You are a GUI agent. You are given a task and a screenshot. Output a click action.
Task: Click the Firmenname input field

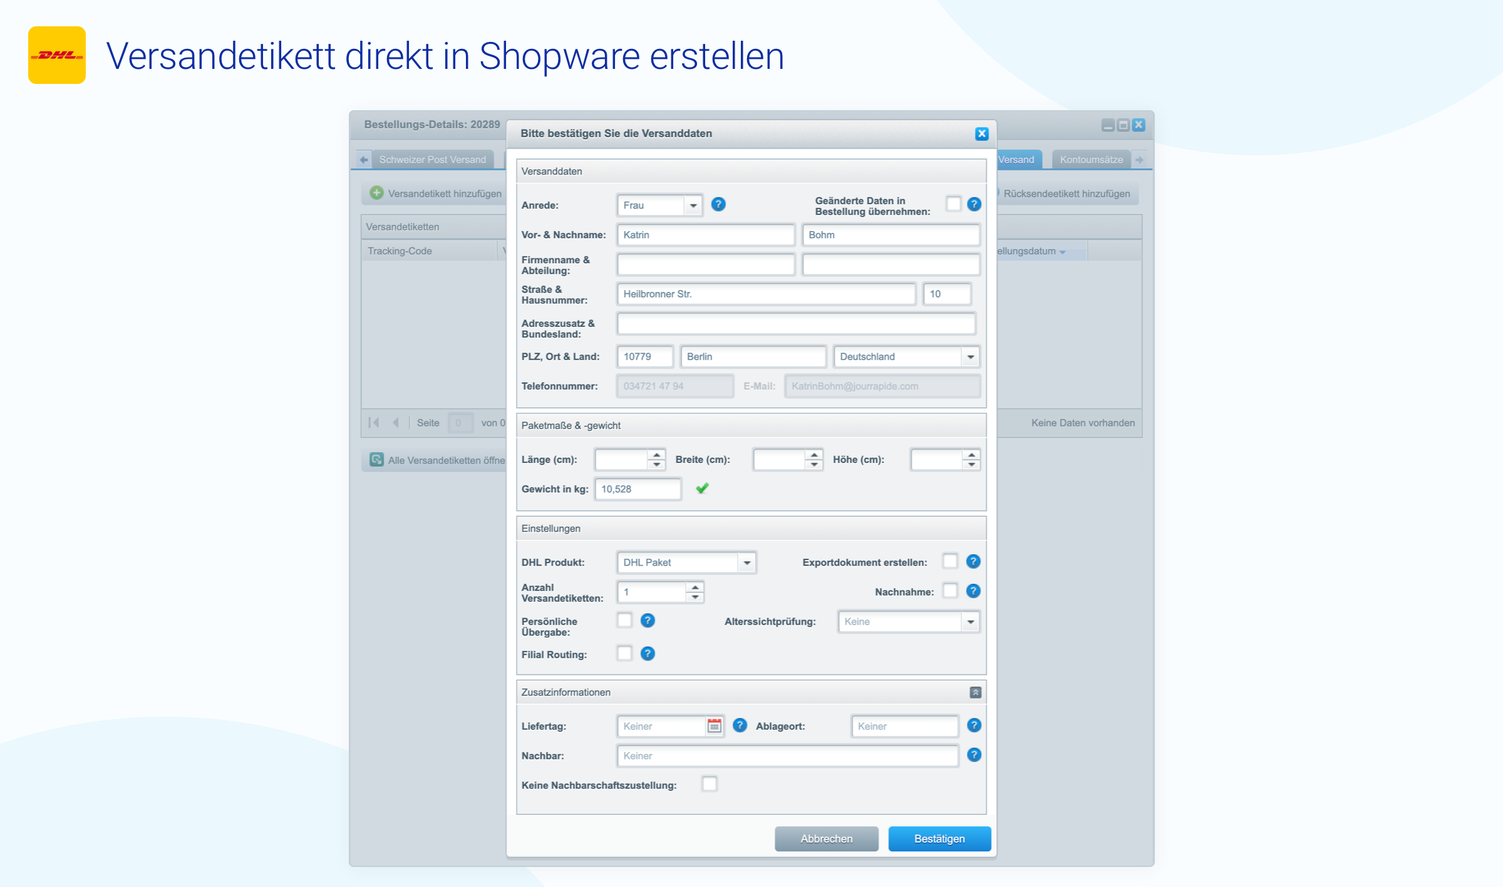[706, 264]
